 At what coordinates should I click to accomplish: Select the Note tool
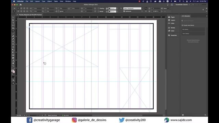[x=13, y=58]
